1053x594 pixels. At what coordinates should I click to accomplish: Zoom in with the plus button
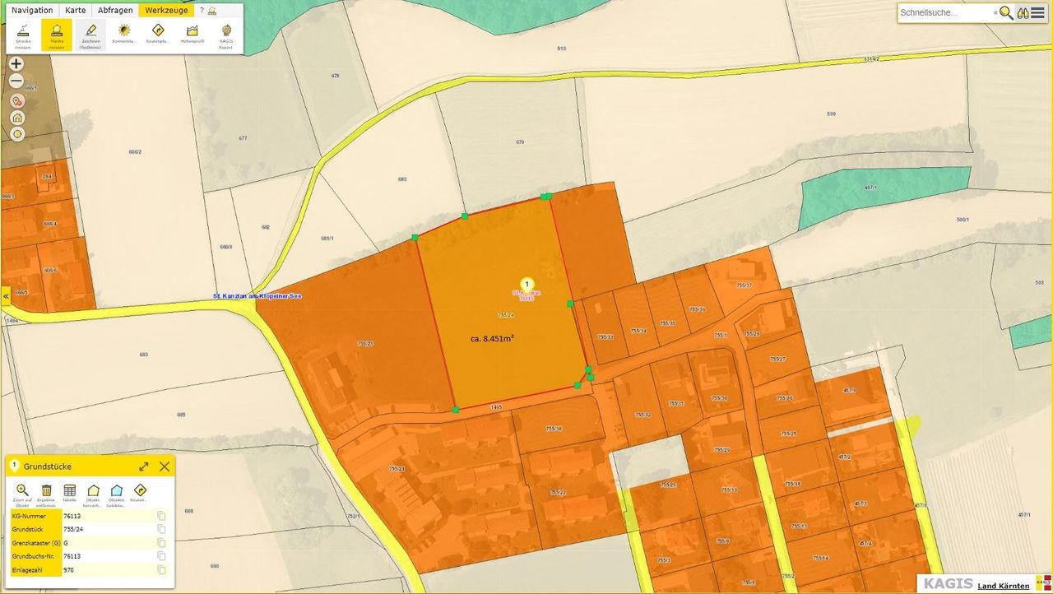16,64
